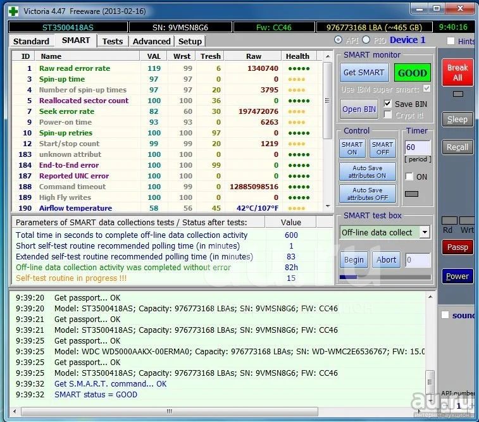Enable the Timer ON checkbox
This screenshot has height=422, width=479.
tap(409, 176)
